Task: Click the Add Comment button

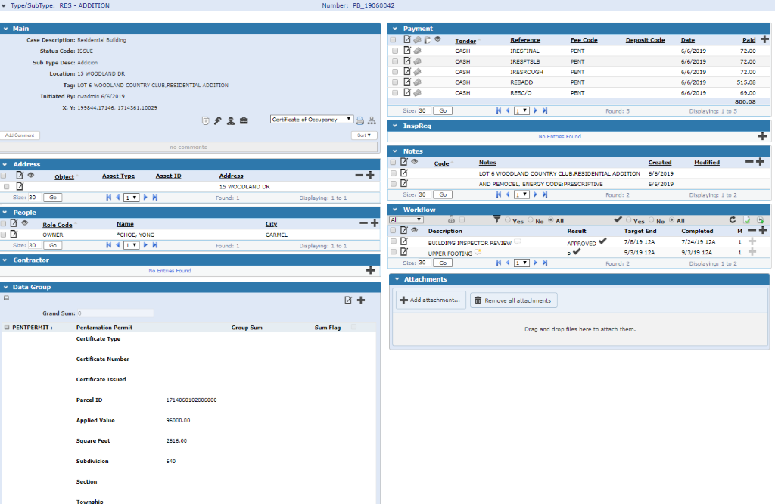Action: click(20, 135)
